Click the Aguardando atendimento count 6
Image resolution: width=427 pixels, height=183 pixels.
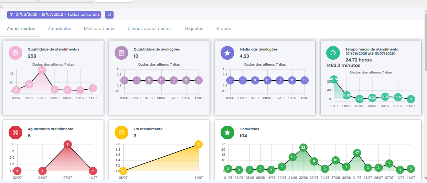tap(29, 136)
